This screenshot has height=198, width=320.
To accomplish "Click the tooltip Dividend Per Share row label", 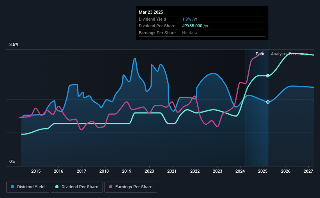I will pyautogui.click(x=157, y=26).
